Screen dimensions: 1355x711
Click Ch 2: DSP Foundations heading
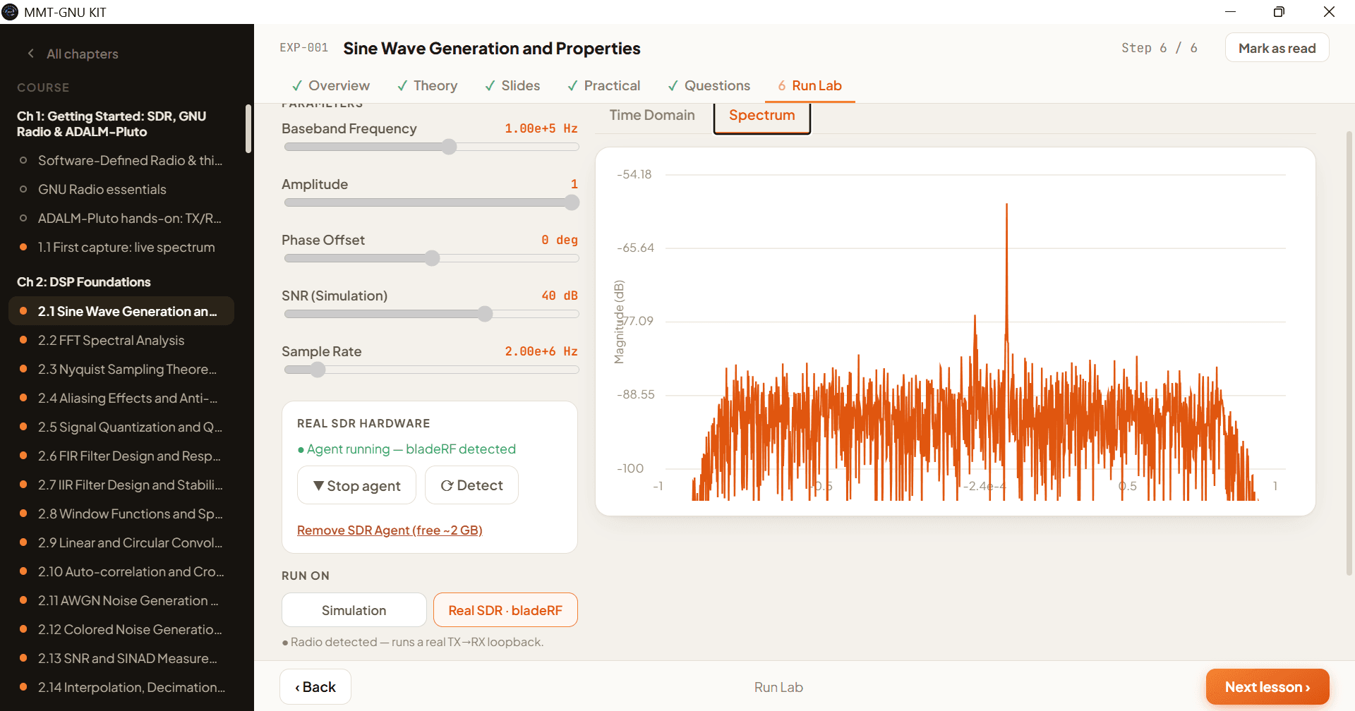click(83, 281)
